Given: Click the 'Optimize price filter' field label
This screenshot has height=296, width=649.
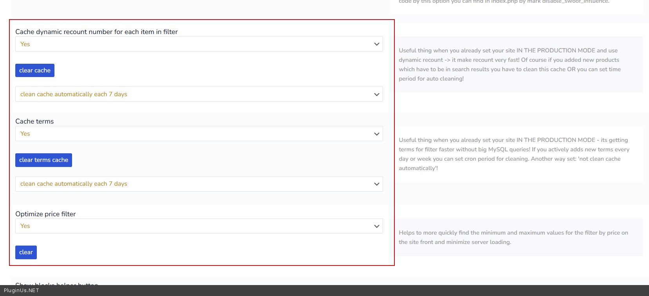Looking at the screenshot, I should coord(45,214).
